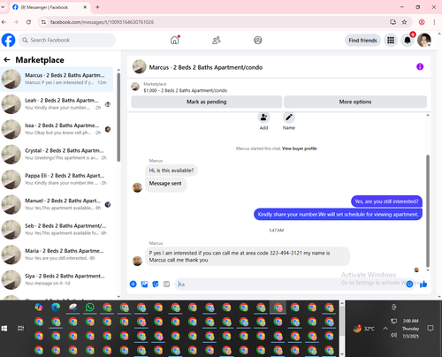Open WhatsApp from the taskbar

coord(90,308)
